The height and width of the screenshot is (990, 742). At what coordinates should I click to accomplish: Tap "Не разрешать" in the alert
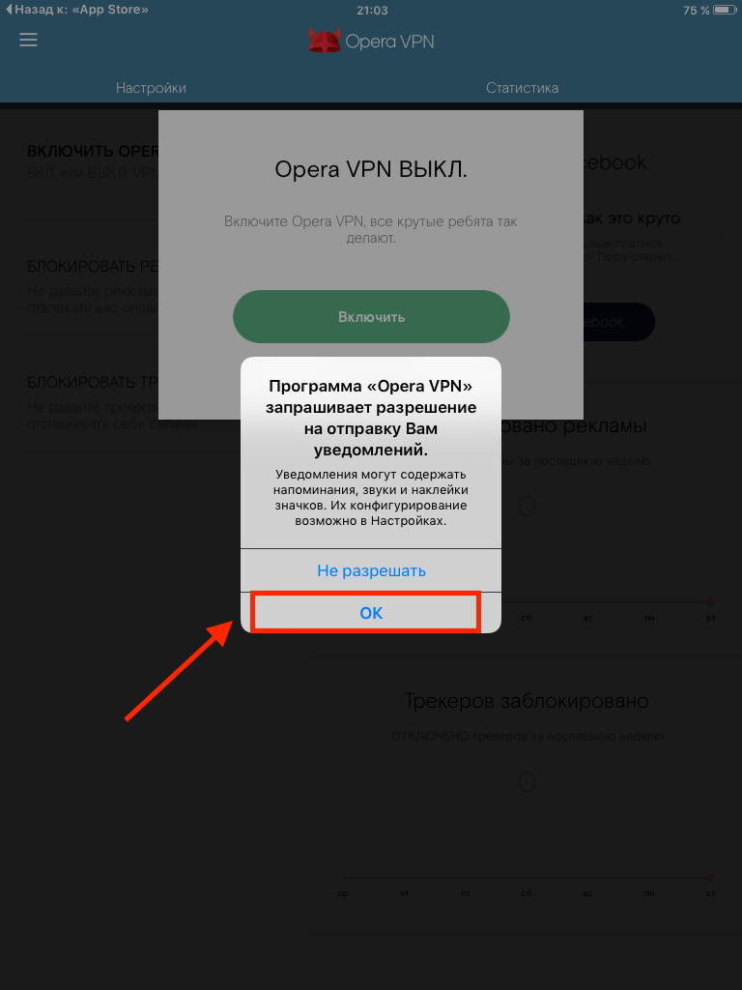click(x=371, y=570)
